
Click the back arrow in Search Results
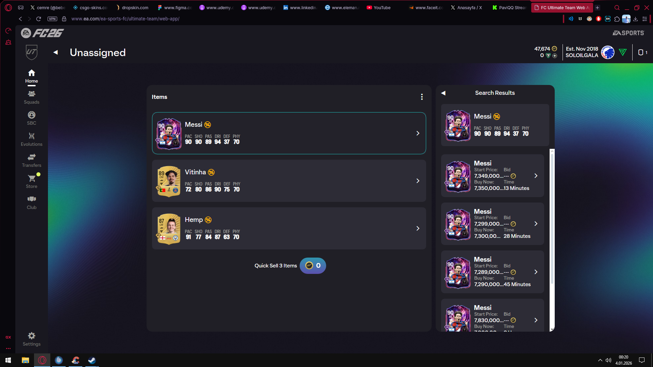pos(443,93)
